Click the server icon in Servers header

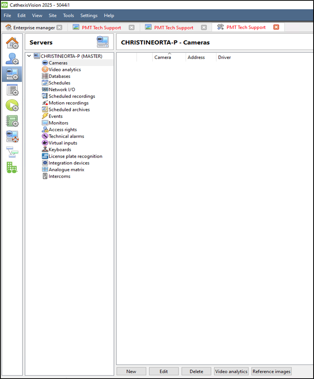click(x=103, y=42)
